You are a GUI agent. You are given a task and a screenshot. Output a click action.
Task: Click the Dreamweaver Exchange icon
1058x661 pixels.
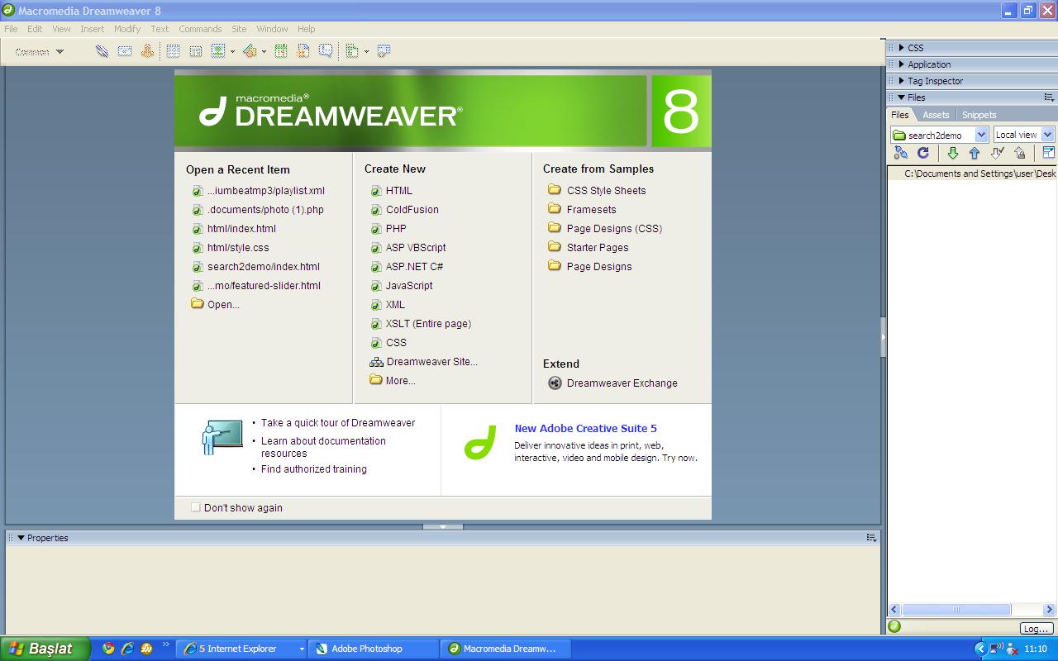pos(555,383)
